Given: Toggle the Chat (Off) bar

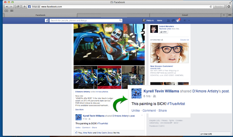Looking at the screenshot, I should click(x=215, y=134).
